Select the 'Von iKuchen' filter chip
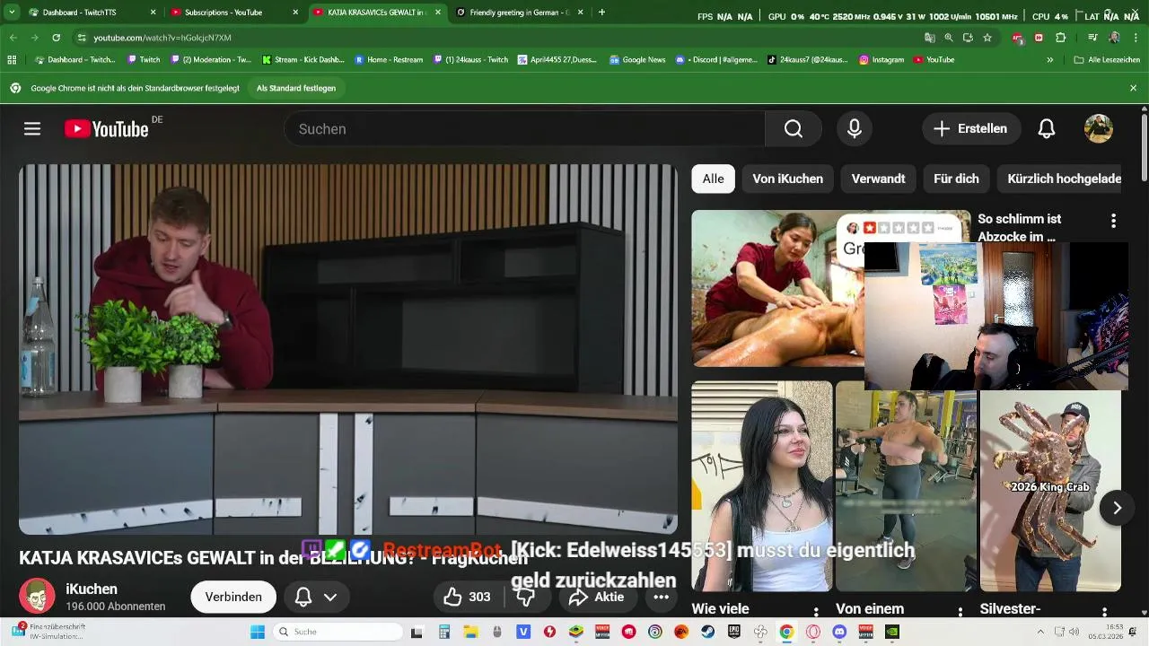This screenshot has height=646, width=1149. click(787, 179)
